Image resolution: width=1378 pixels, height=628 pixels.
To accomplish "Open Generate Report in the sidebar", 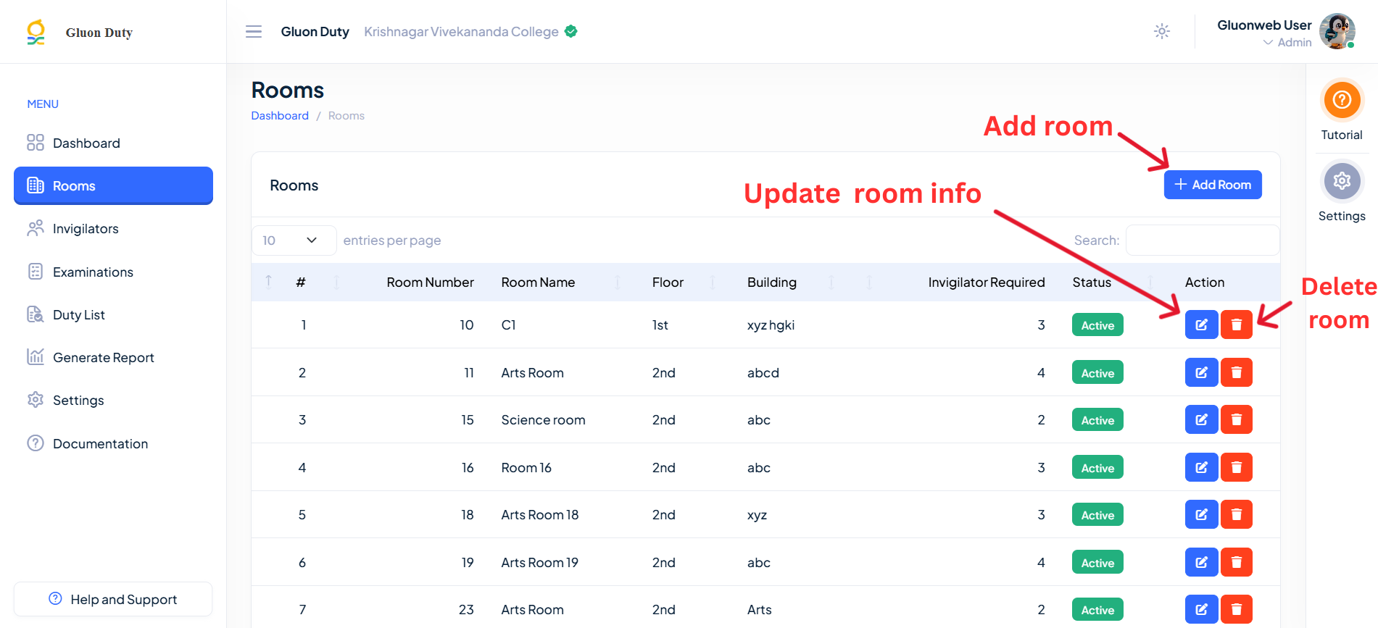I will (113, 358).
